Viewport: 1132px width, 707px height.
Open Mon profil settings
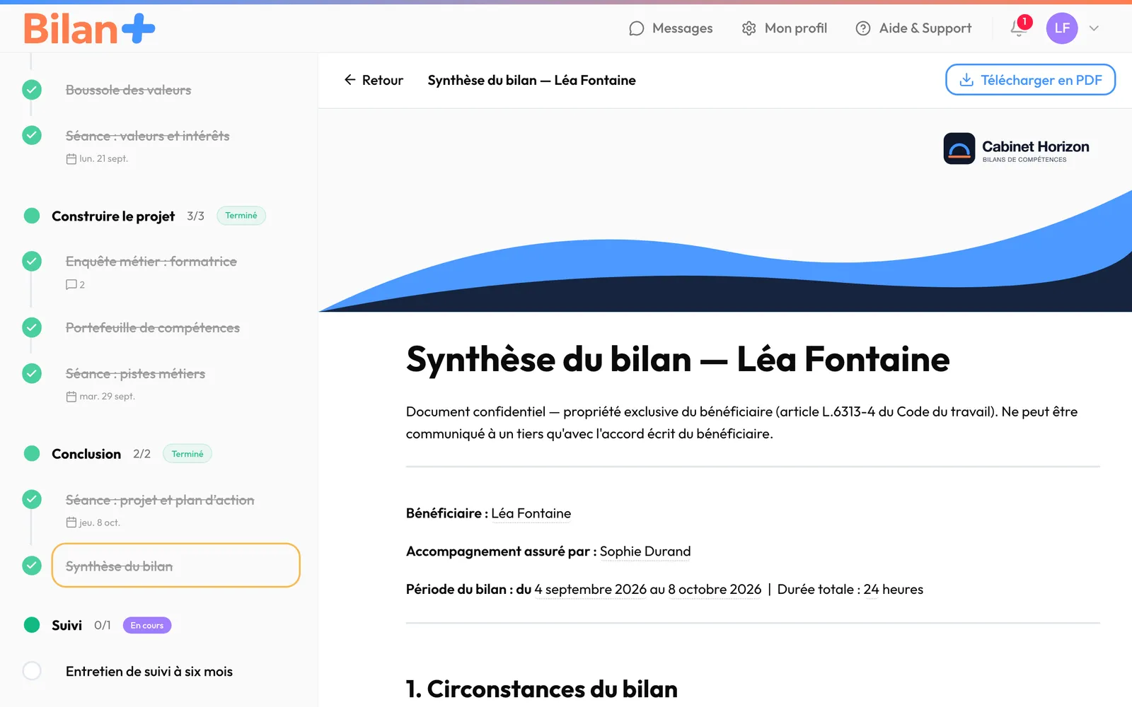point(784,28)
